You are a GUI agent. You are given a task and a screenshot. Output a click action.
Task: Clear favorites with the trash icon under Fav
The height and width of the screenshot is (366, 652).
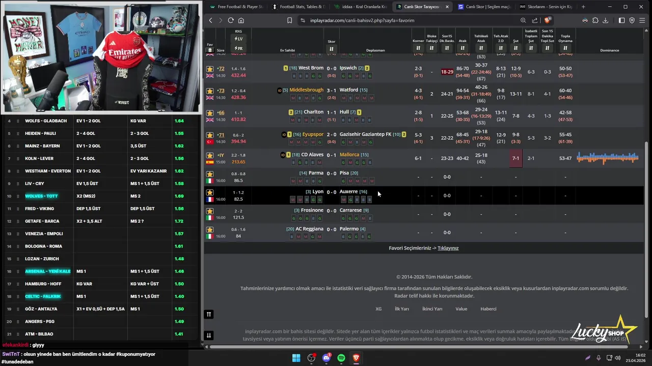209,50
